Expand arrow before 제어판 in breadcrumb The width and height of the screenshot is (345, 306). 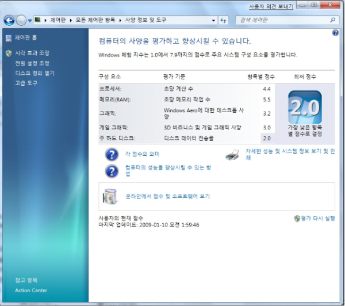tap(45, 20)
